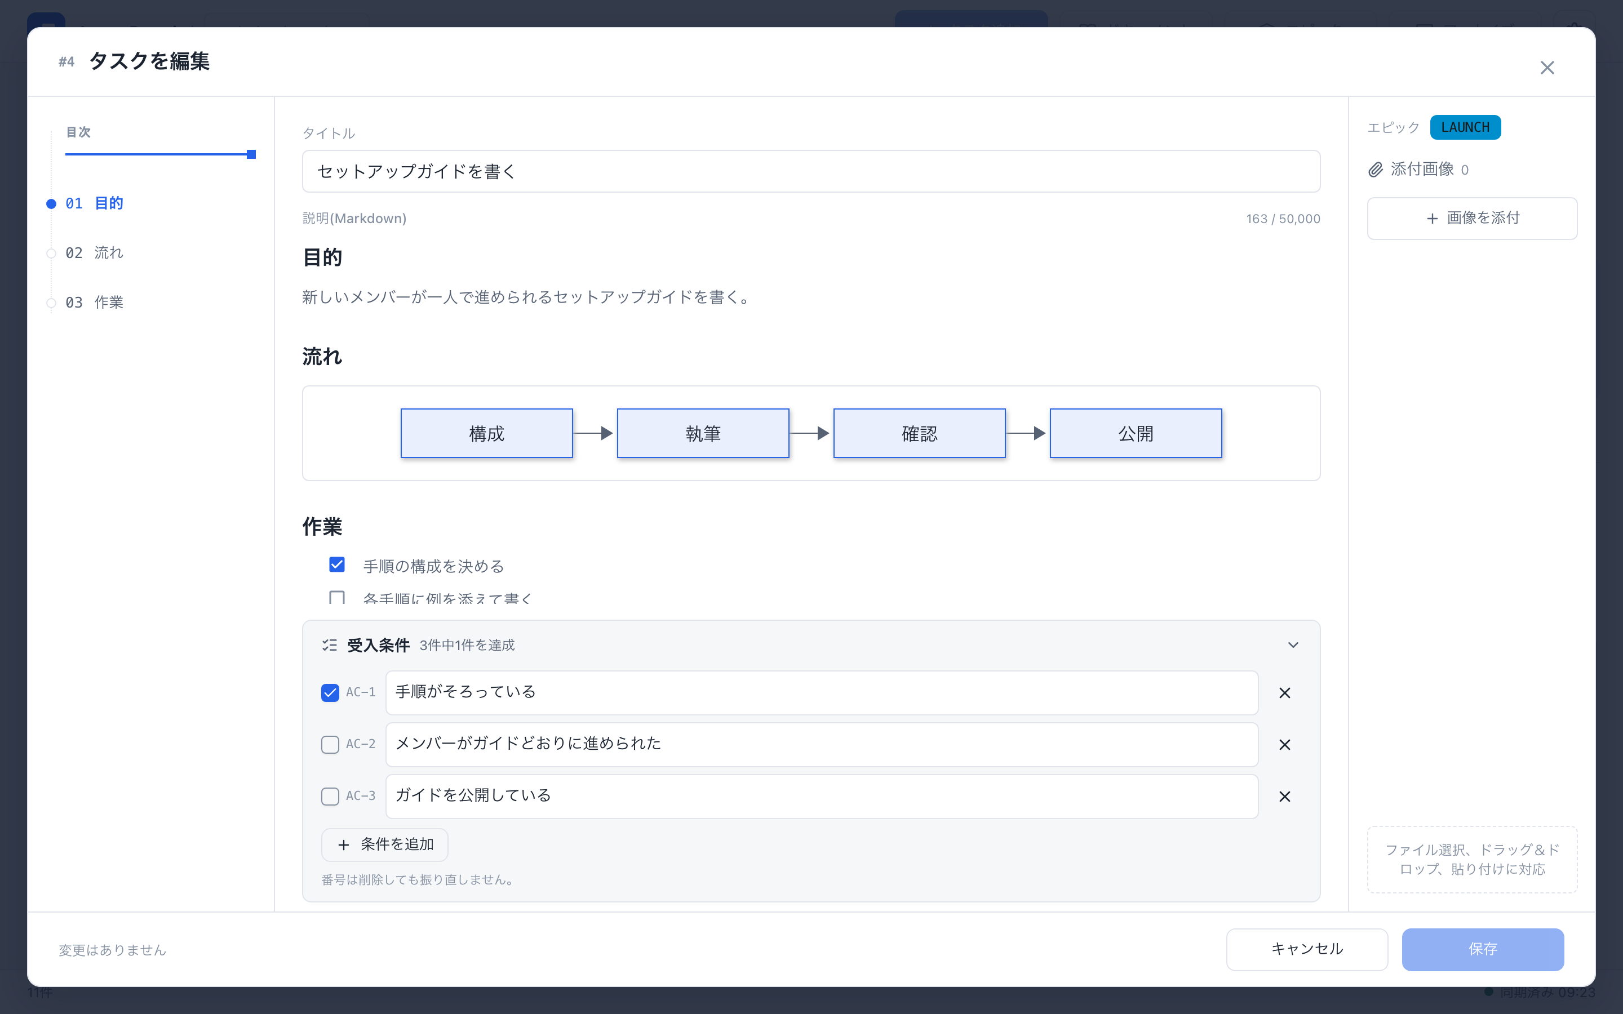Click the 確認 box in the flow diagram
The image size is (1623, 1014).
click(920, 433)
